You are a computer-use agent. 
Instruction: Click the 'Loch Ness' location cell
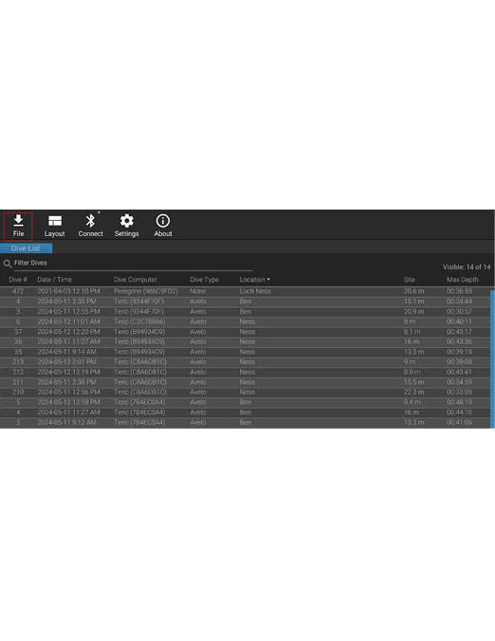point(255,291)
